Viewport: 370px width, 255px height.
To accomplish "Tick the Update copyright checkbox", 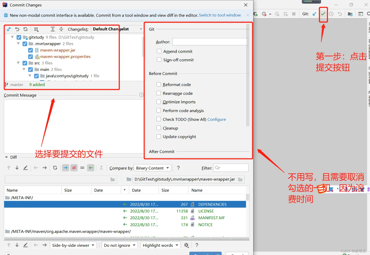I will coord(159,136).
